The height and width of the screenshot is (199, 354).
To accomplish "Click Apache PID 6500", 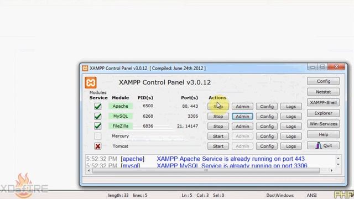I will [148, 106].
